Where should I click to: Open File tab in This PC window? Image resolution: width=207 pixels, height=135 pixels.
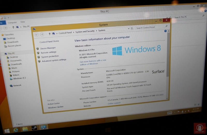(x=3, y=23)
